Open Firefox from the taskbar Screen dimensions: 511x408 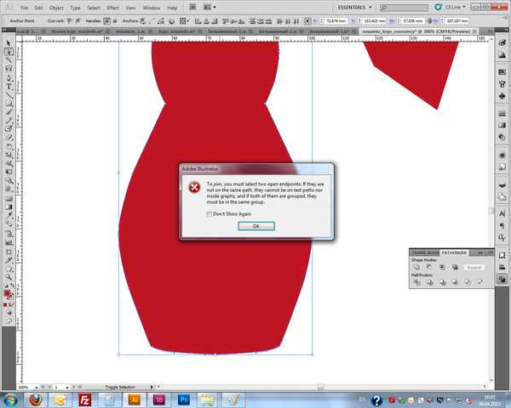36,399
